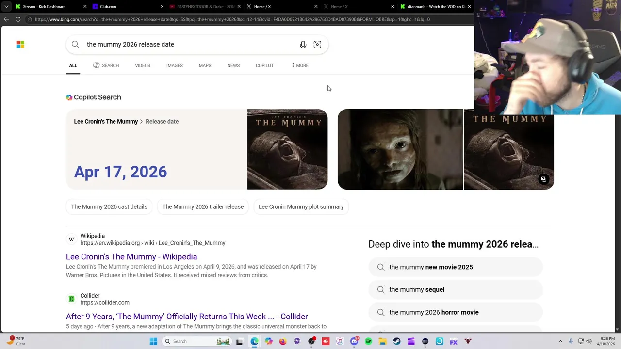Click the Collider site favicon

[x=71, y=299]
